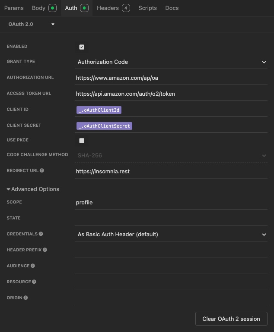Click the Clear OAuth 2 session button
Image resolution: width=274 pixels, height=332 pixels.
click(231, 319)
